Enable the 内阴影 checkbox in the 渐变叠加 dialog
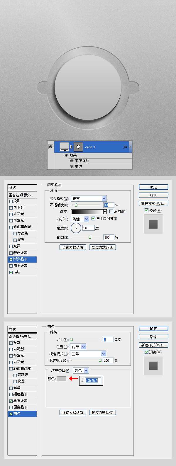Image resolution: width=176 pixels, height=466 pixels. coord(11,208)
